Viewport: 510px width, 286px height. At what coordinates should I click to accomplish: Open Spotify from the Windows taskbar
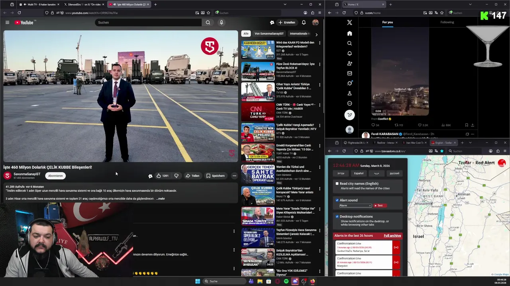point(286,281)
